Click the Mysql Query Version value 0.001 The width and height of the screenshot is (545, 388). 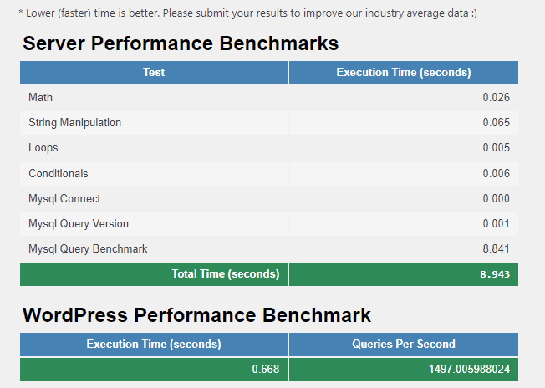[496, 223]
